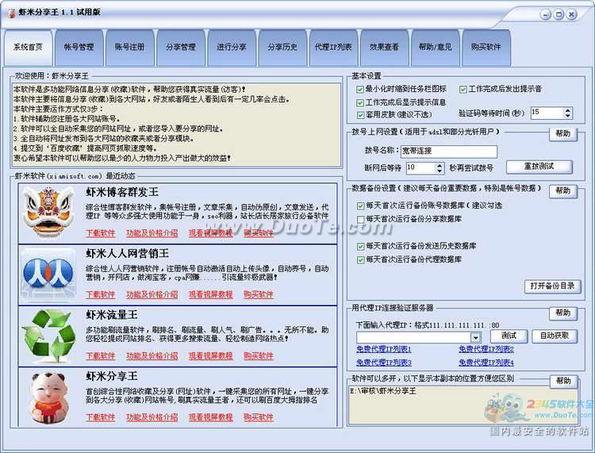Click 帮助 button in 拨号上网设置
The height and width of the screenshot is (453, 595).
point(563,133)
